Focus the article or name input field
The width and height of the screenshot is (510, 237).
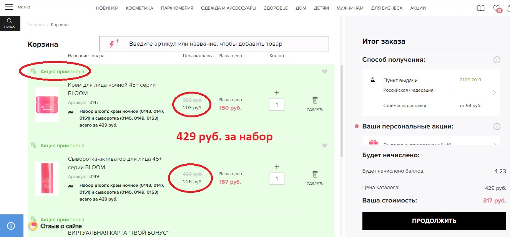pyautogui.click(x=214, y=44)
